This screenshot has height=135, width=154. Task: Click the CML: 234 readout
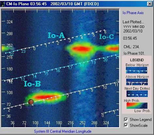coord(131,47)
